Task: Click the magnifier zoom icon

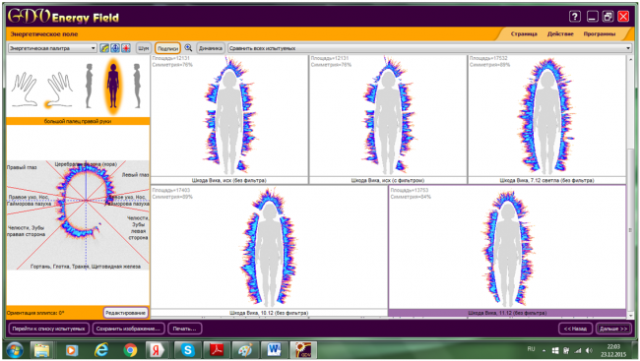Action: coord(188,48)
